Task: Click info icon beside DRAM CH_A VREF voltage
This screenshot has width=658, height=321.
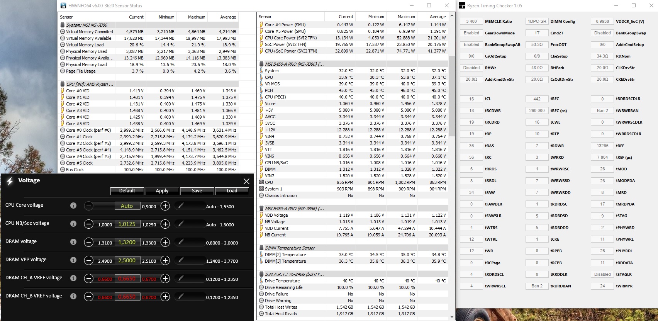Action: 73,278
